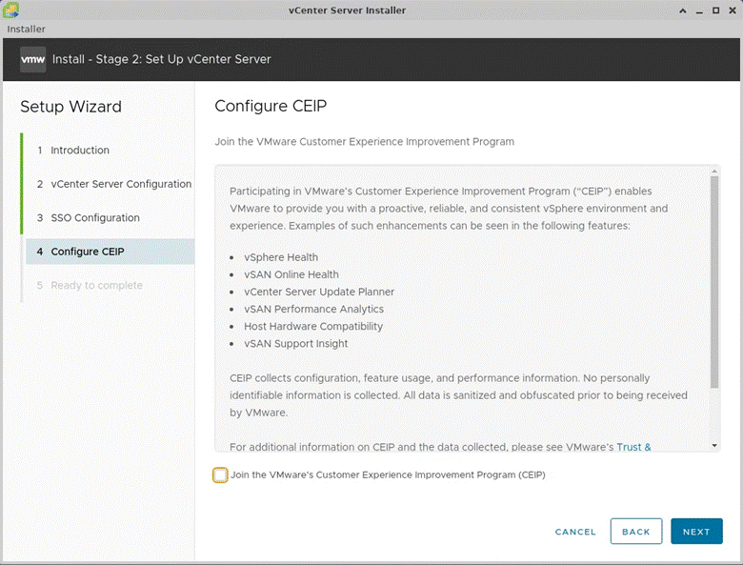Click the 'Configure CEIP' page heading
The height and width of the screenshot is (565, 743).
coord(271,106)
